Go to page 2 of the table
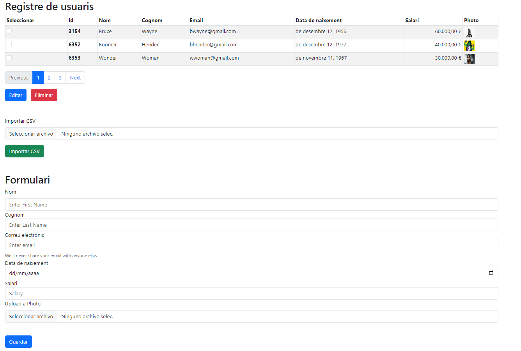 pyautogui.click(x=49, y=78)
